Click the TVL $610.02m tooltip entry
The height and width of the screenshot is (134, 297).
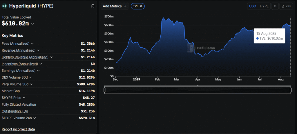(269, 39)
